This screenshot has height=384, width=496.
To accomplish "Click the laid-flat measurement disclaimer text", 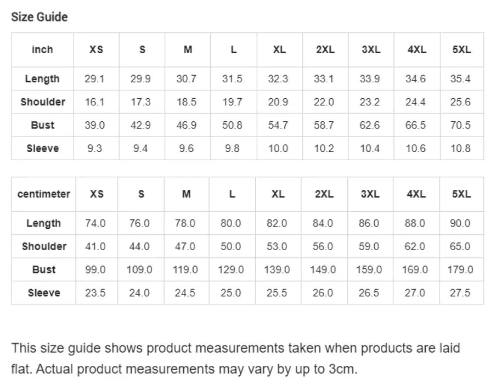I will (x=235, y=358).
